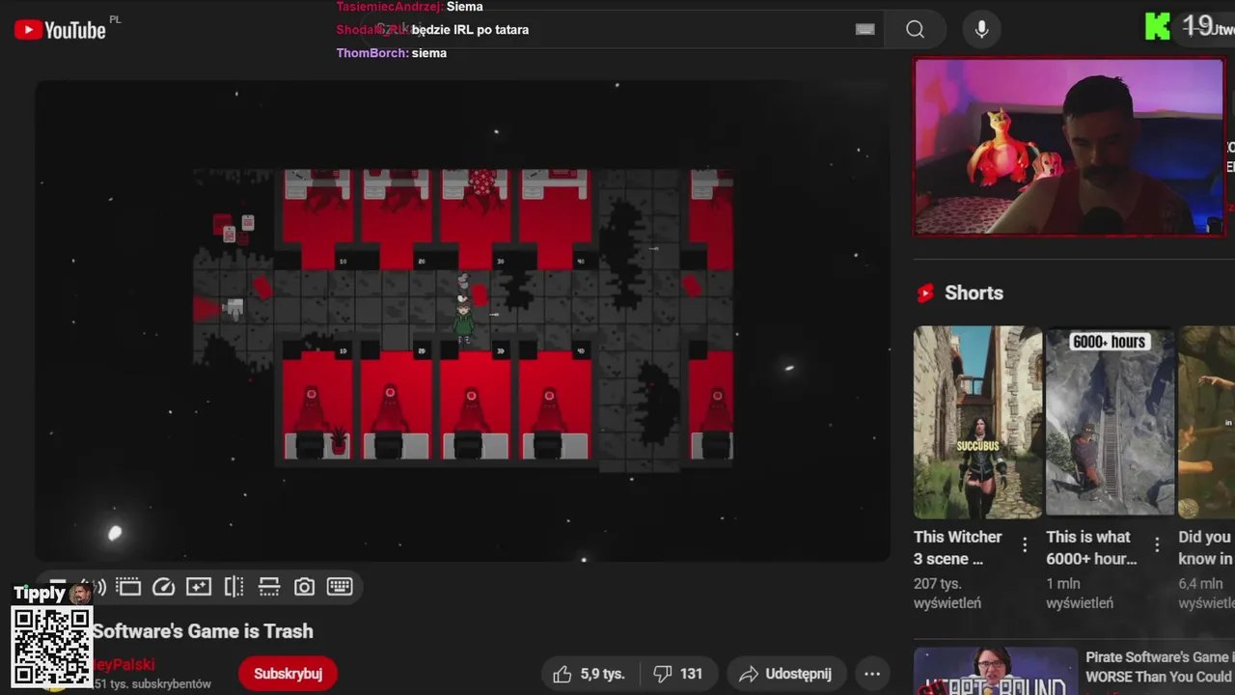
Task: Open the 'Did you know in' short title
Action: pos(1206,547)
